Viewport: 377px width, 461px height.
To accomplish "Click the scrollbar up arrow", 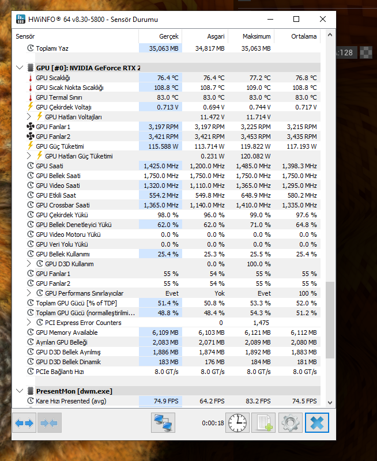I will (330, 35).
